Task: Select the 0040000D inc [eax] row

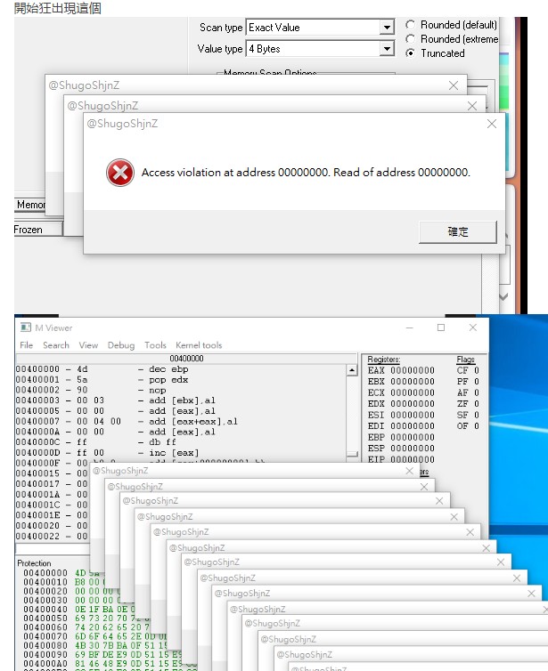Action: click(181, 452)
